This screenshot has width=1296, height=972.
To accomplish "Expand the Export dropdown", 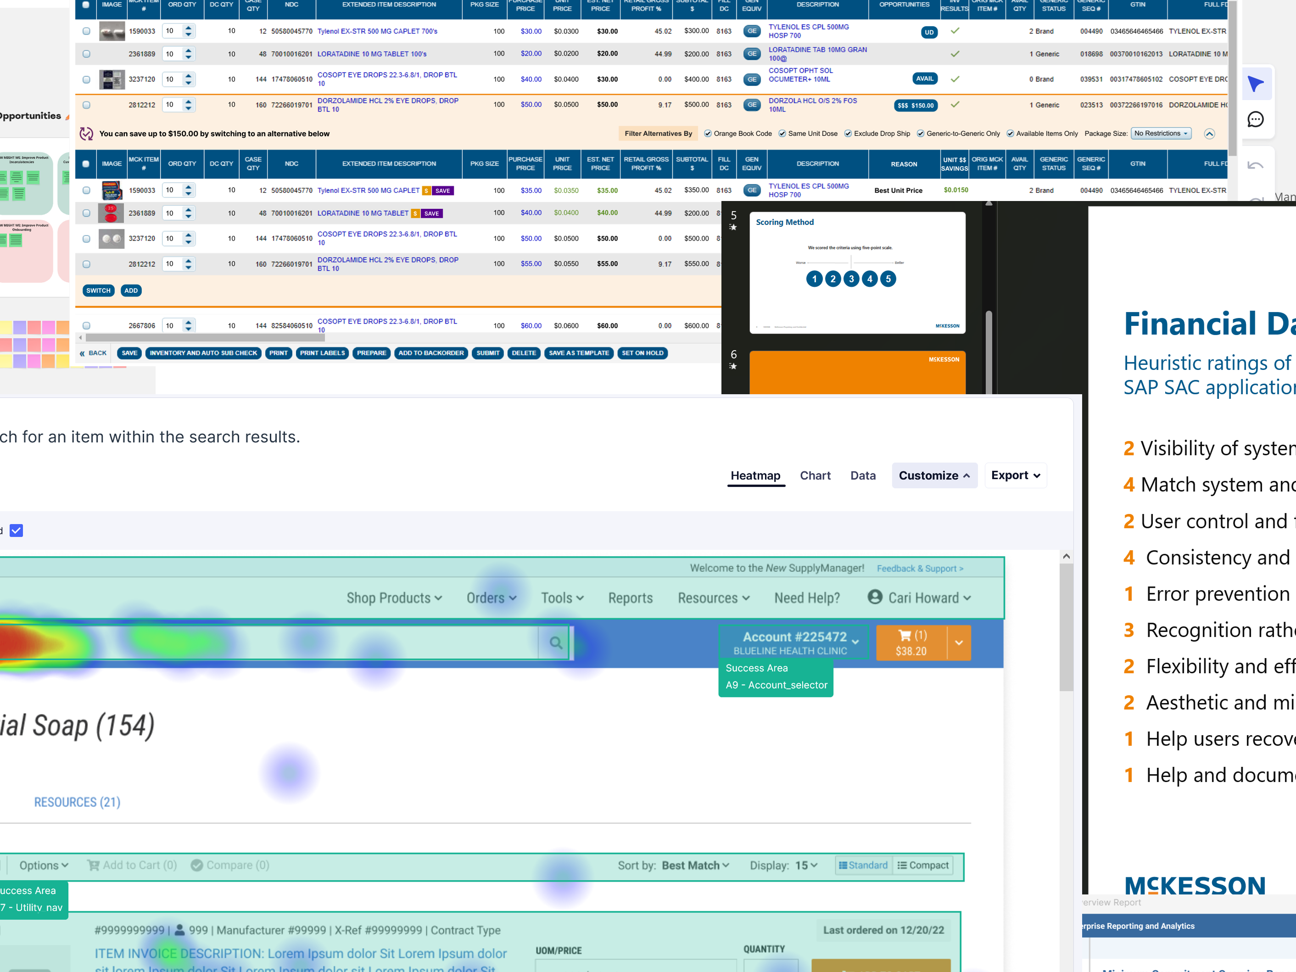I will tap(1015, 475).
